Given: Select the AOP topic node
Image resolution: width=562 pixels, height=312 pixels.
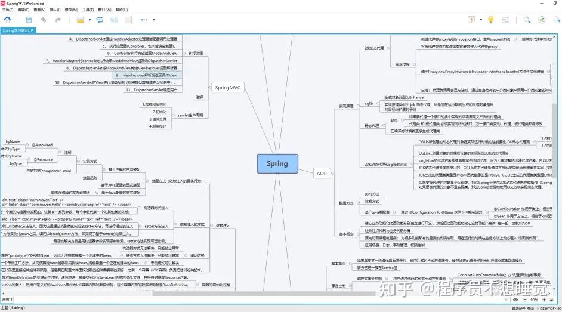Looking at the screenshot, I should click(322, 173).
